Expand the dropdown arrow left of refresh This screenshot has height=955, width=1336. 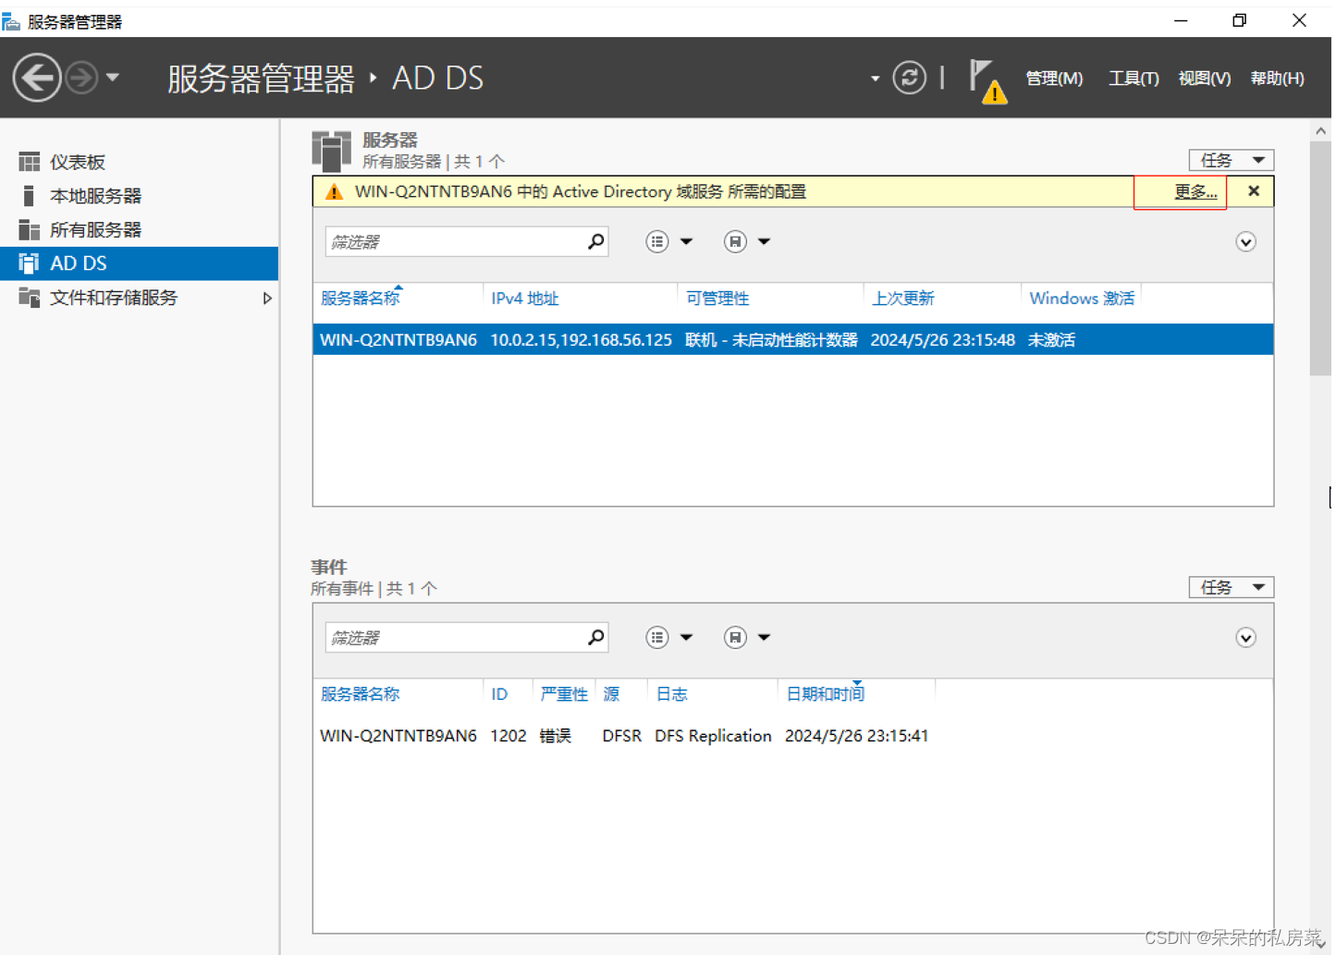click(x=875, y=79)
